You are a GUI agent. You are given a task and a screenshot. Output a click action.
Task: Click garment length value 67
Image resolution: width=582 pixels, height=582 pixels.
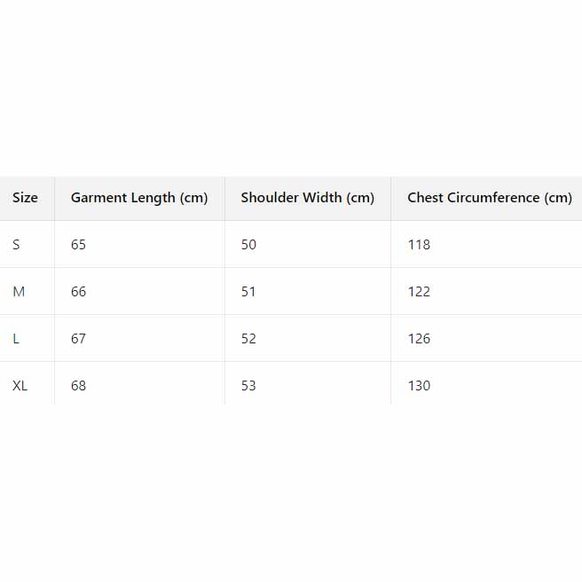tap(78, 339)
